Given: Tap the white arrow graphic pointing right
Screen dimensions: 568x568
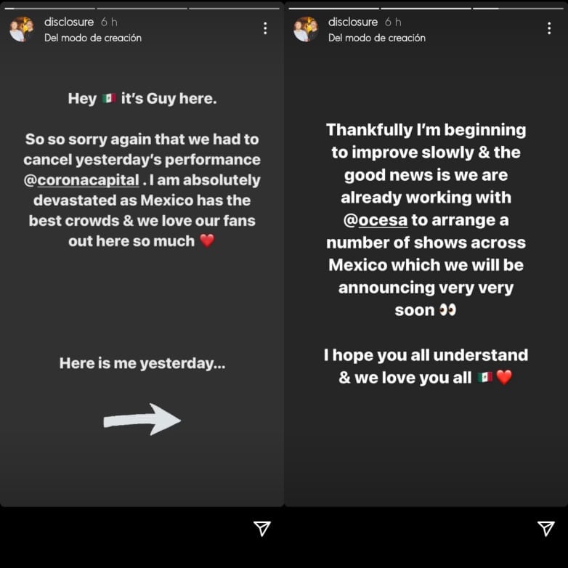Looking at the screenshot, I should pyautogui.click(x=142, y=419).
